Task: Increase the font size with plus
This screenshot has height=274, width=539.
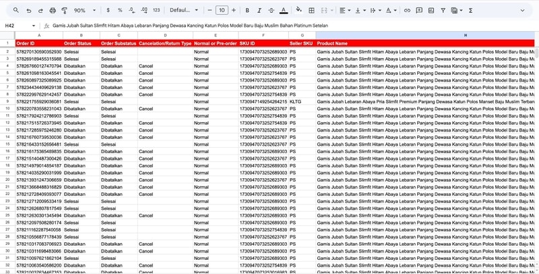Action: point(234,11)
